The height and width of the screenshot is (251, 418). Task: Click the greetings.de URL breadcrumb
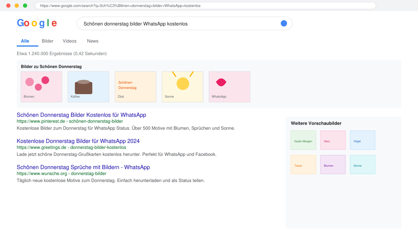(71, 147)
